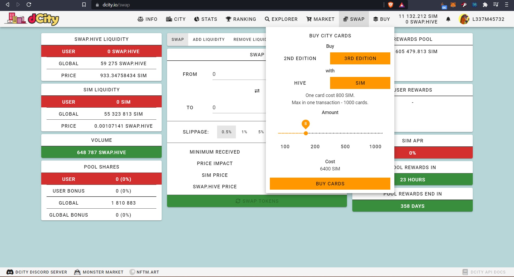Click the dCity API docs icon

coord(465,272)
